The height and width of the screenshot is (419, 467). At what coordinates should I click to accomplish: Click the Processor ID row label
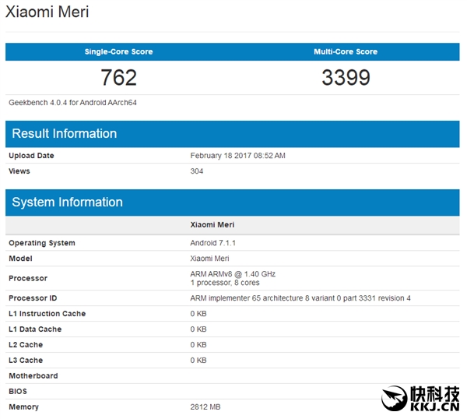33,298
